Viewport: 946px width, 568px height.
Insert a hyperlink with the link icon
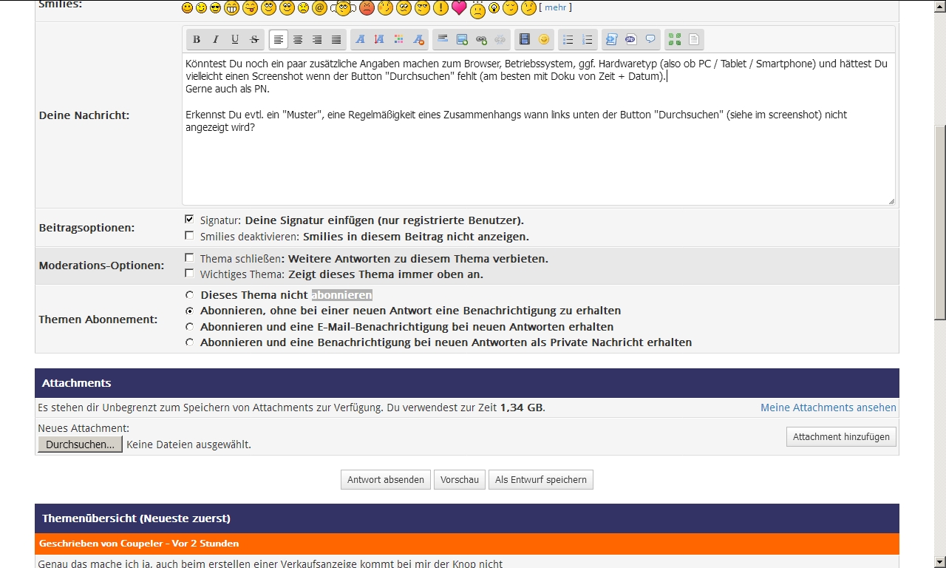(x=481, y=39)
